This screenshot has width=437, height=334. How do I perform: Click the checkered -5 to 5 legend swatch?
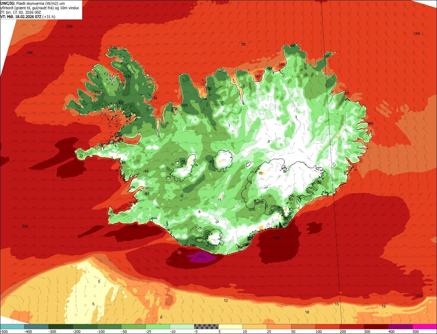(206, 326)
